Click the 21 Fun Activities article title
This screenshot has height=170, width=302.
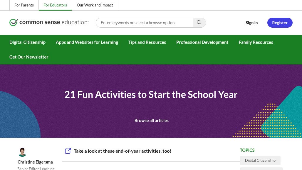(x=151, y=94)
